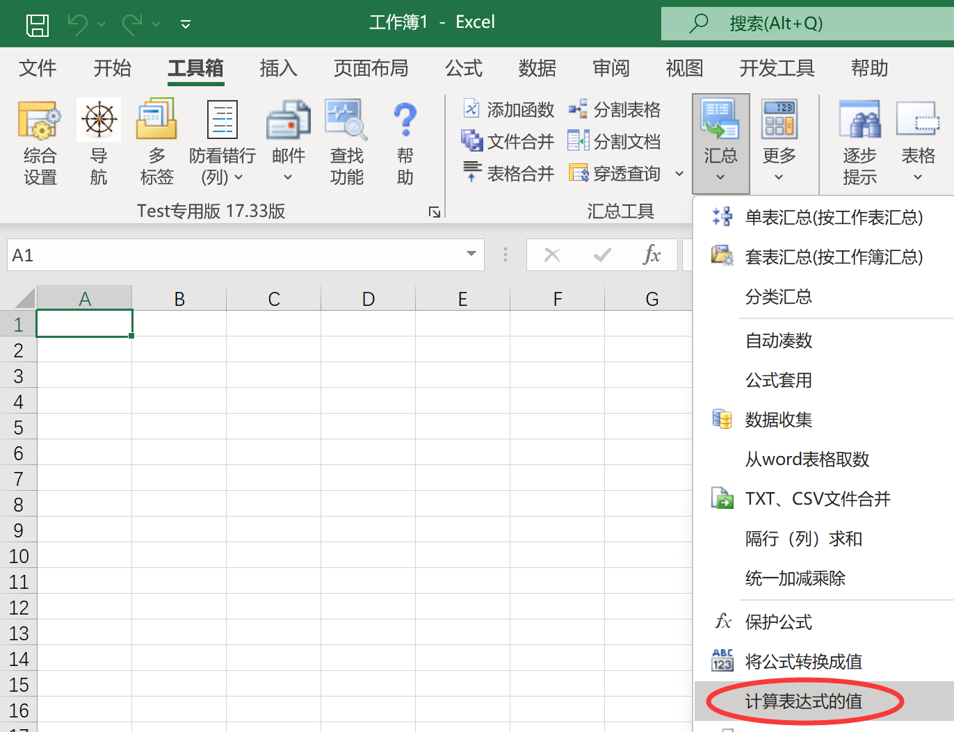Click the 逐步提示 binoculars icon
This screenshot has width=954, height=732.
point(859,121)
